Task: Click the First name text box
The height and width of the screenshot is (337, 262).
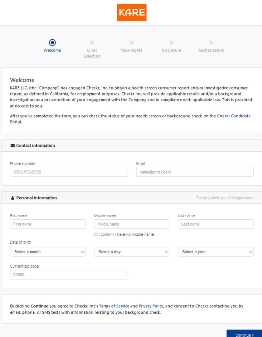Action: tap(48, 224)
